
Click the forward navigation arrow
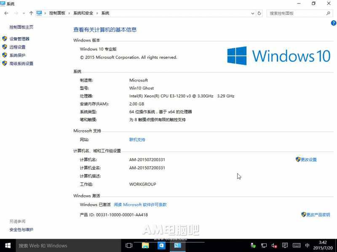click(16, 13)
